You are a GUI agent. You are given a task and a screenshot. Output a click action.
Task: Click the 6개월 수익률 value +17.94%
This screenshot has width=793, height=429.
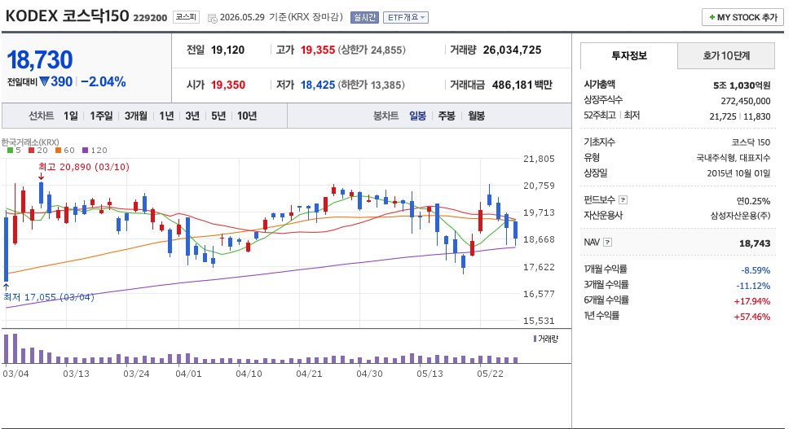(752, 302)
